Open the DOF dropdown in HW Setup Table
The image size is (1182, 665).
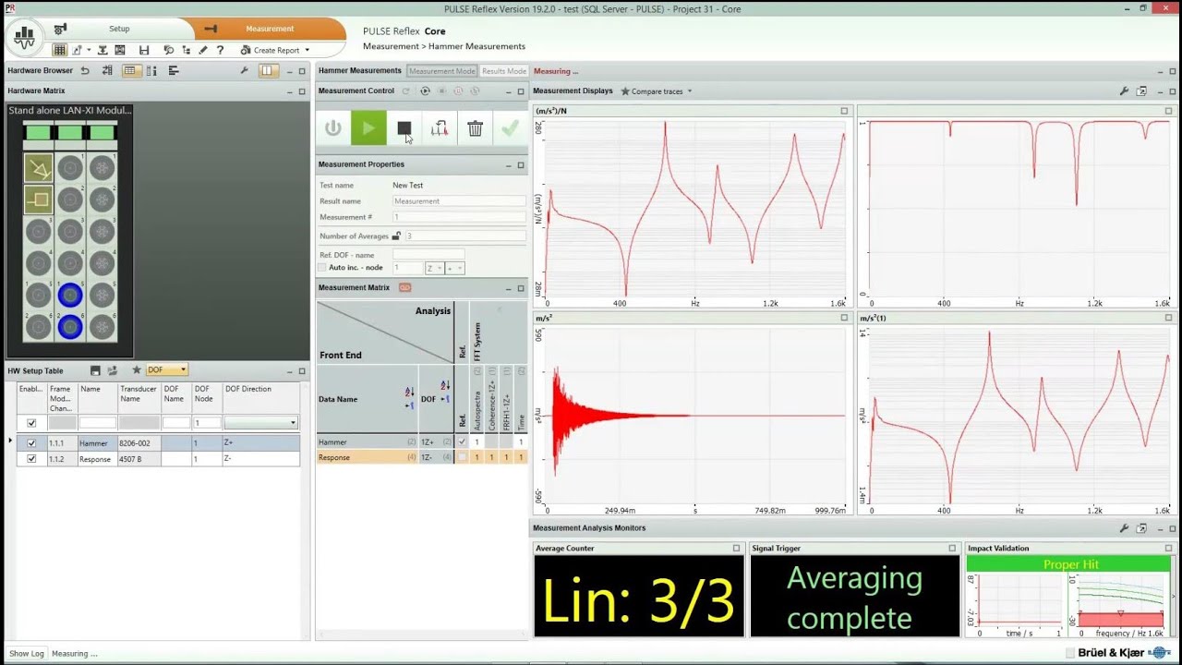point(167,370)
